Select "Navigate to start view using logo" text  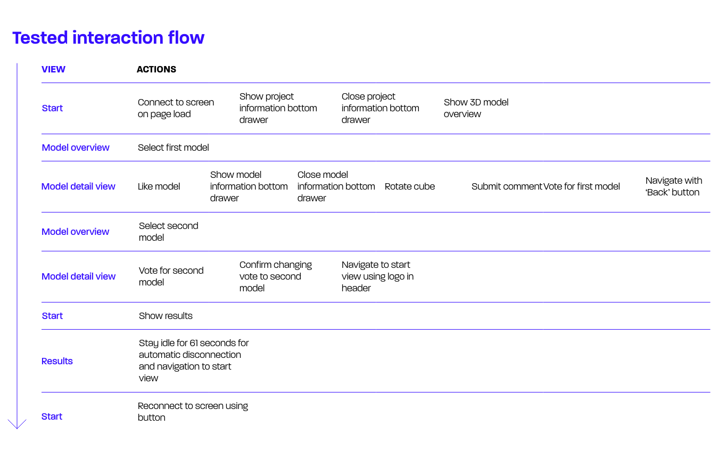click(x=377, y=276)
